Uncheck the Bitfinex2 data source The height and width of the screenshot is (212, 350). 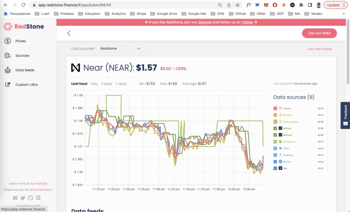pos(275,135)
